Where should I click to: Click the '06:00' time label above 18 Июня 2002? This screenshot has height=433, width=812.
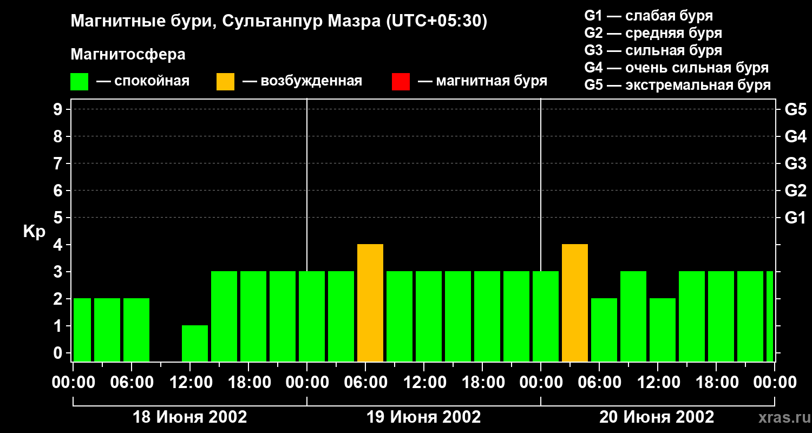coord(132,382)
